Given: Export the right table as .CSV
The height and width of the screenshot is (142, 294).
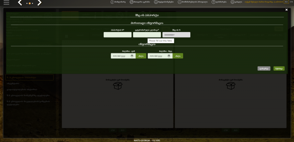Looking at the screenshot, I should (x=226, y=130).
